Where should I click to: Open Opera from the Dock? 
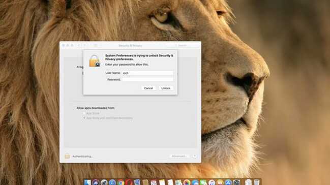click(x=129, y=182)
